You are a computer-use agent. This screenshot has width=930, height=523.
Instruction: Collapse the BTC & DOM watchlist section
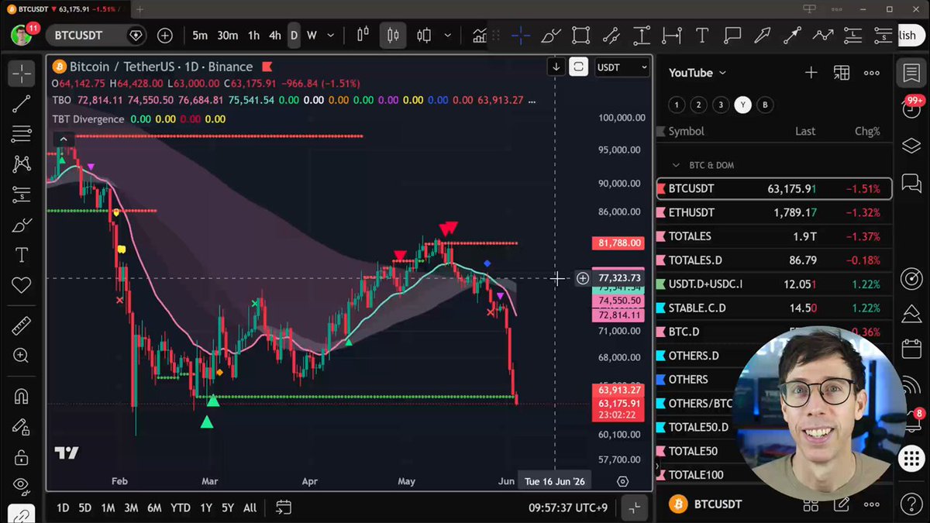pyautogui.click(x=676, y=165)
